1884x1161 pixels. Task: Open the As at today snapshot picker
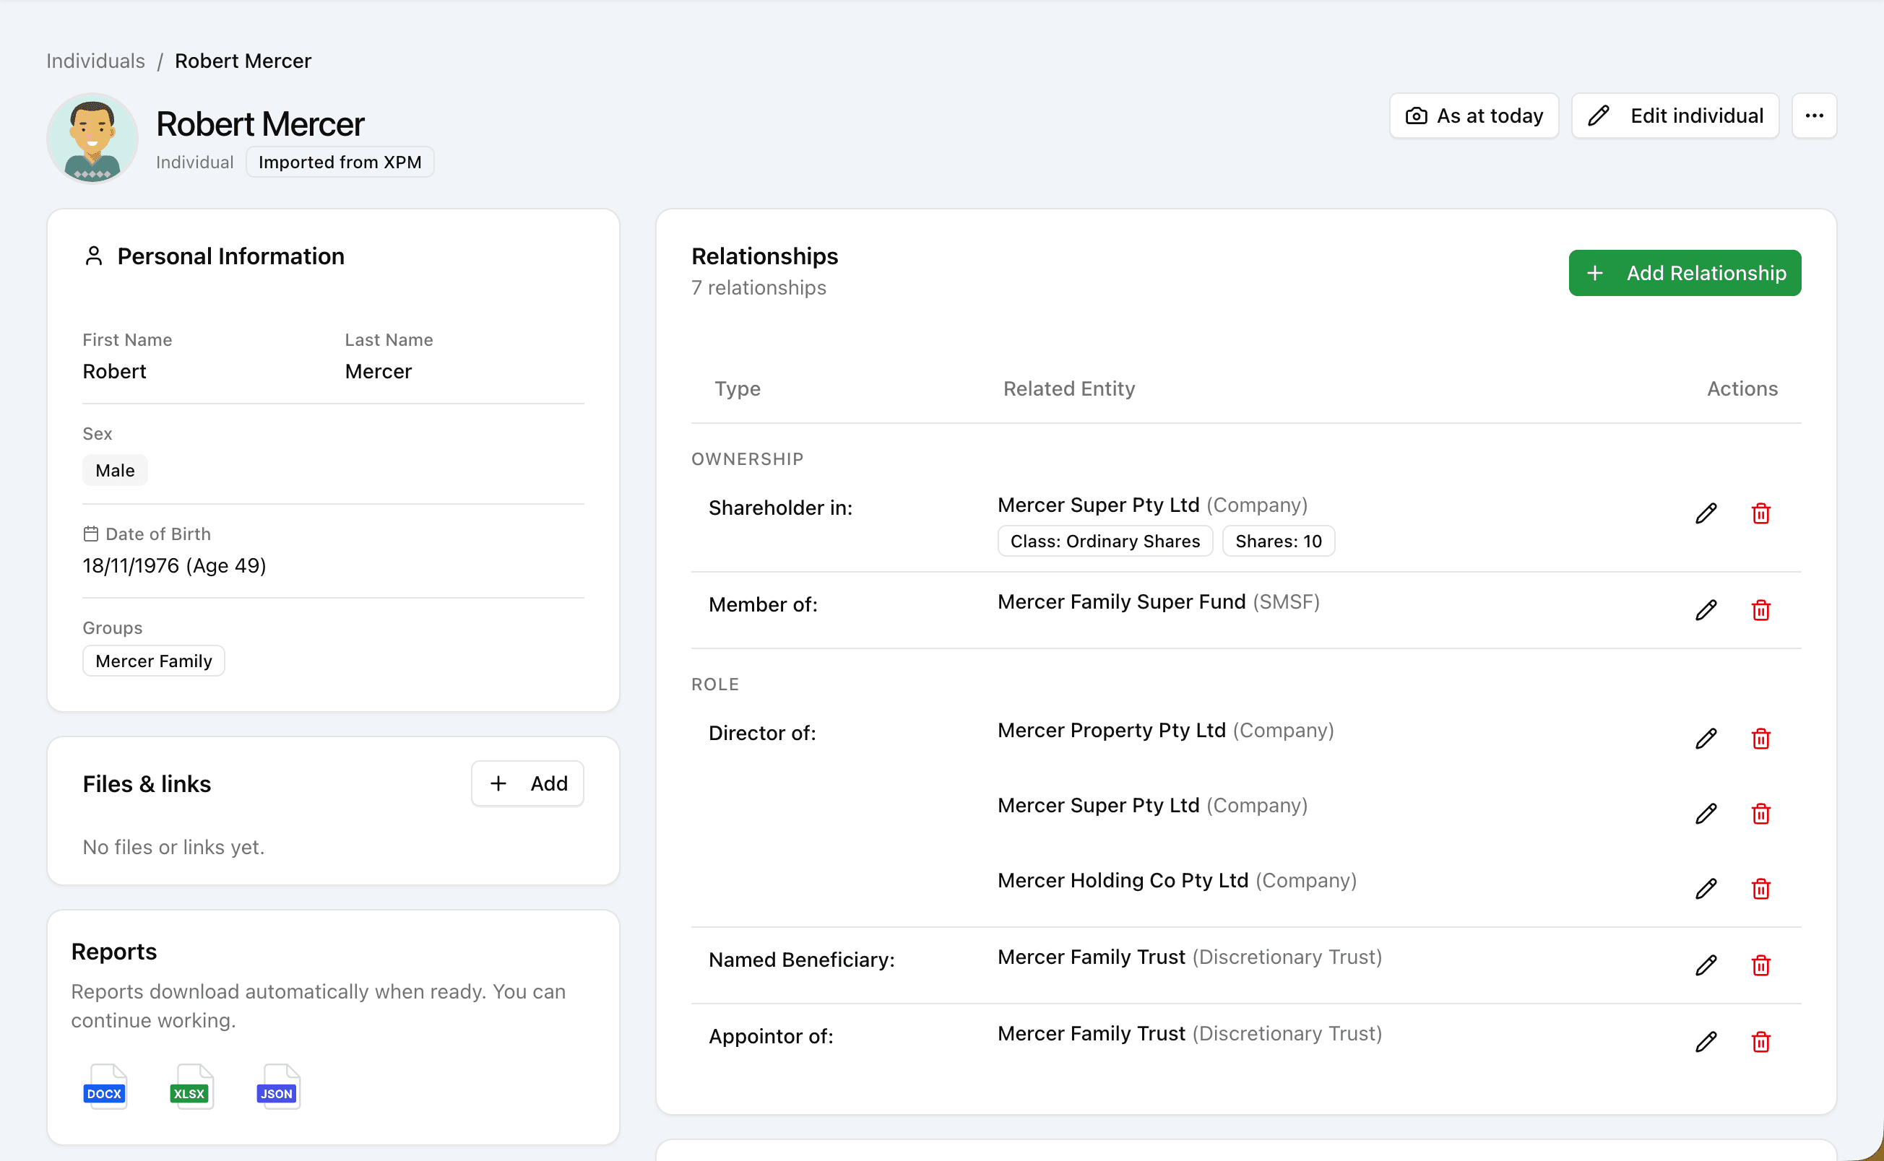[x=1474, y=116]
